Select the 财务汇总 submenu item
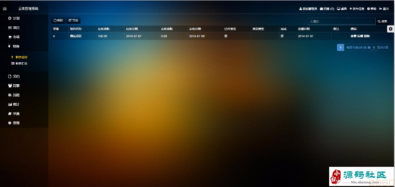 19,64
